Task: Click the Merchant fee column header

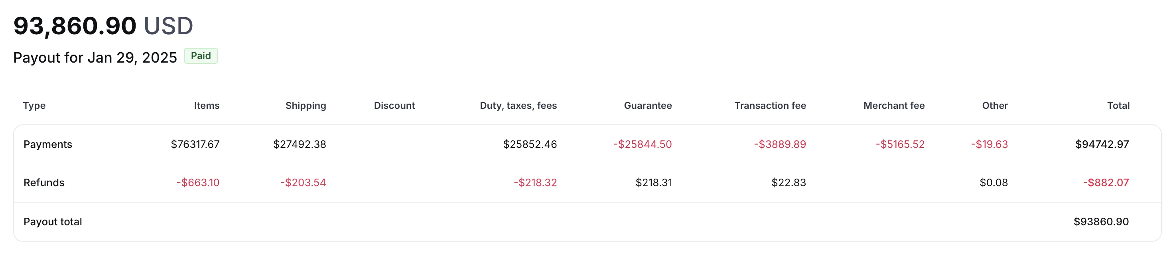Action: point(893,105)
